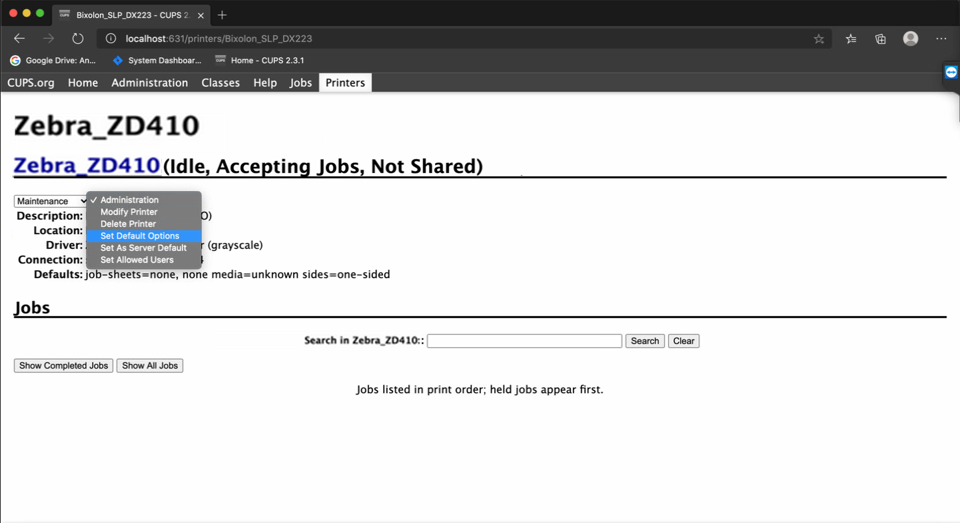Click the Zebra_ZD410 printer link
Screen dimensions: 960x523
pyautogui.click(x=87, y=166)
